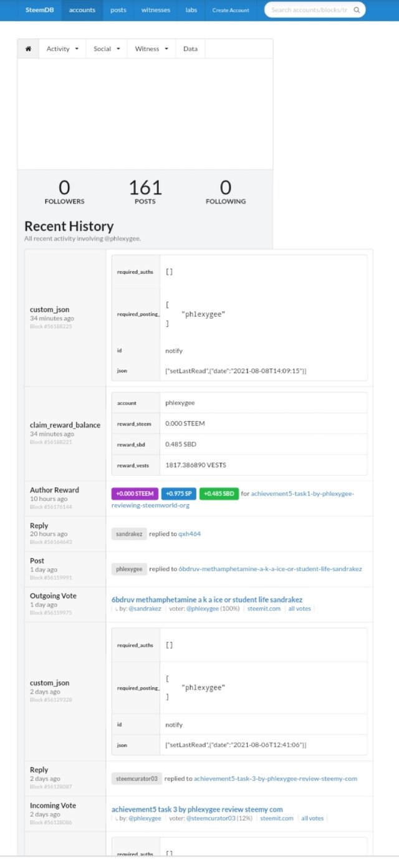Open the qxh464 reply link
399x859 pixels.
pyautogui.click(x=190, y=534)
